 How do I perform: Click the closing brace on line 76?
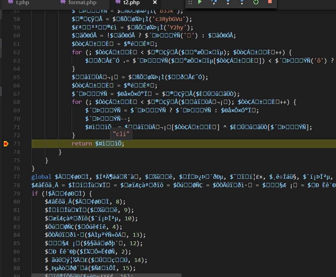33,169
